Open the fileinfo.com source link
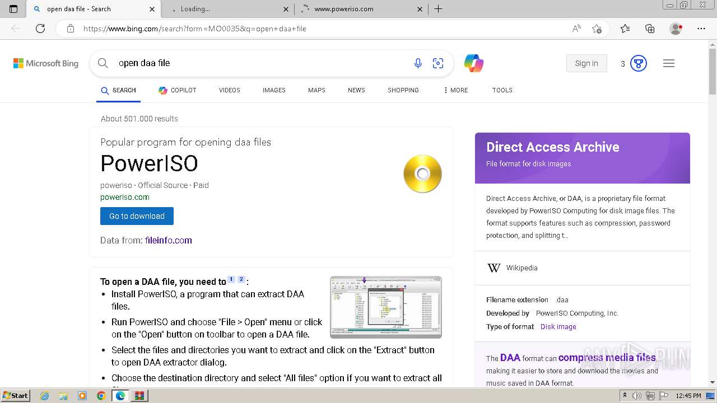 point(169,240)
